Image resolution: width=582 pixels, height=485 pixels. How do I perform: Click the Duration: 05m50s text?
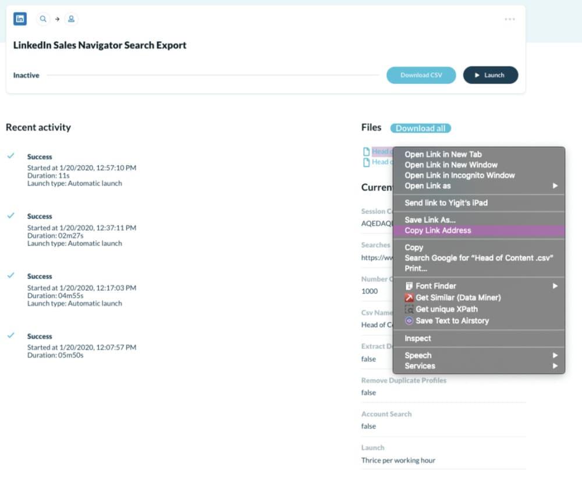[55, 355]
